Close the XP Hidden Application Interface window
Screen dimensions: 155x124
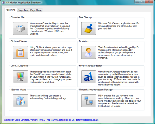pyautogui.click(x=149, y=2)
